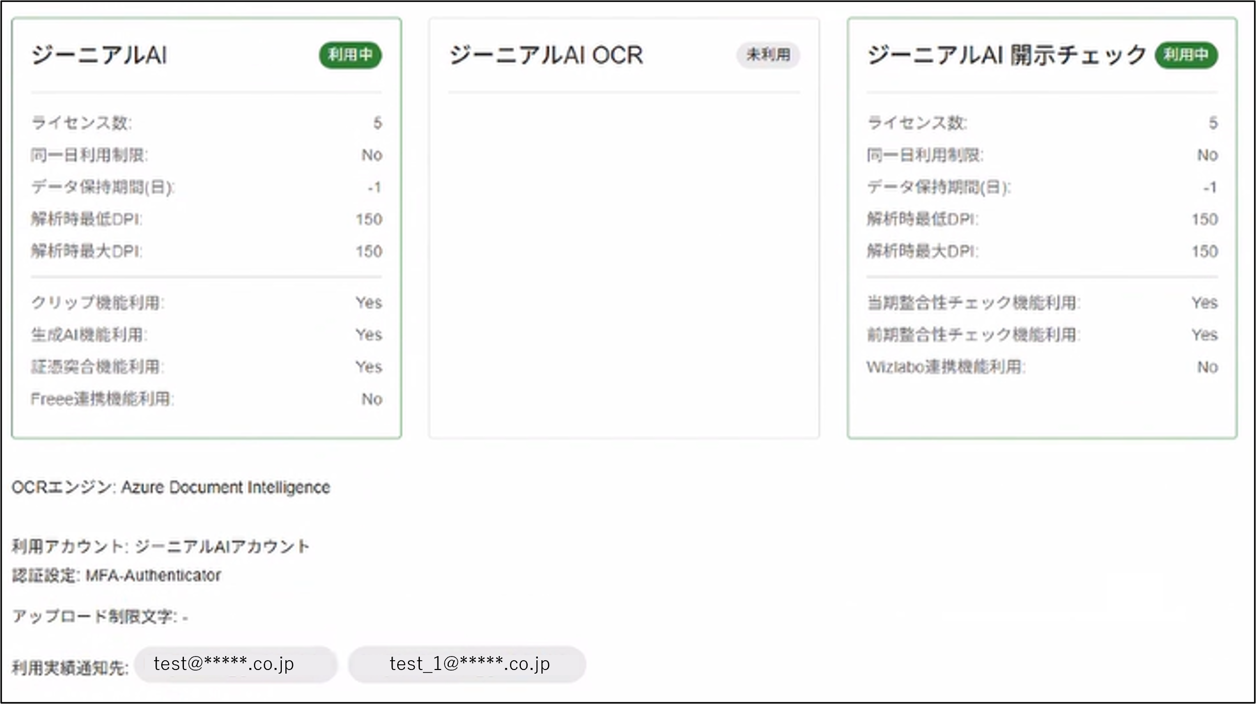Click 前期整合性チェック機能利用 row
This screenshot has height=704, width=1256.
coord(973,335)
